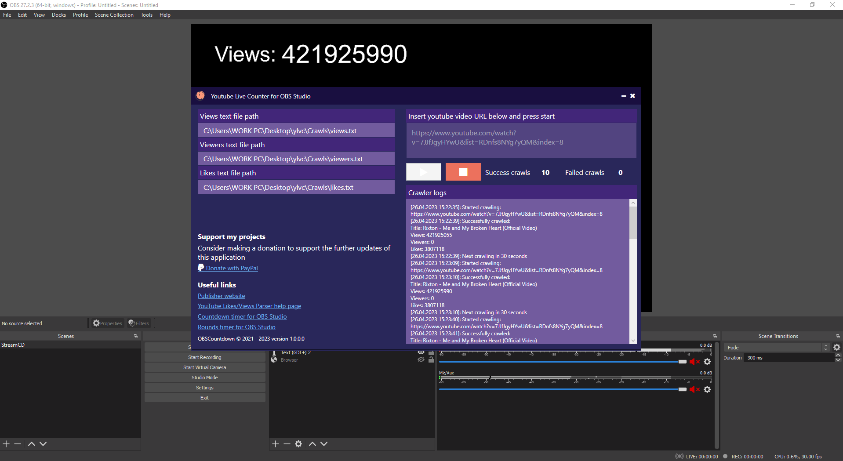This screenshot has width=843, height=461.
Task: Start crawling with the play button
Action: coord(424,172)
